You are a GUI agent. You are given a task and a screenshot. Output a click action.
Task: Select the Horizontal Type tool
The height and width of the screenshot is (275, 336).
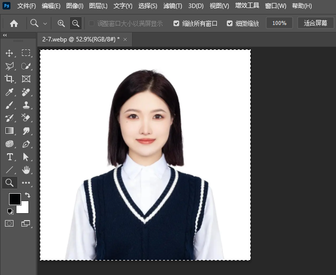point(9,157)
